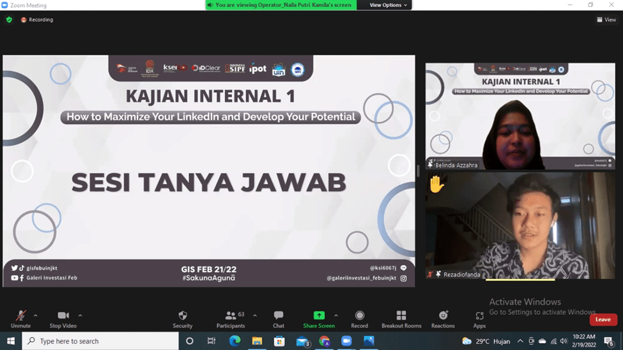The image size is (623, 350).
Task: Open the Participants panel
Action: click(x=230, y=316)
